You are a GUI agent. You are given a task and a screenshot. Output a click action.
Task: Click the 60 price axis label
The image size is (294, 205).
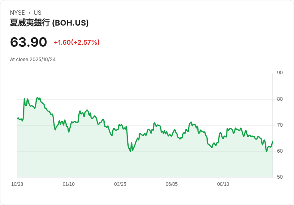pyautogui.click(x=280, y=151)
